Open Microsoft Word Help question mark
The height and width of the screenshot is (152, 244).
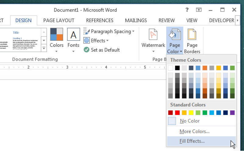(x=187, y=10)
